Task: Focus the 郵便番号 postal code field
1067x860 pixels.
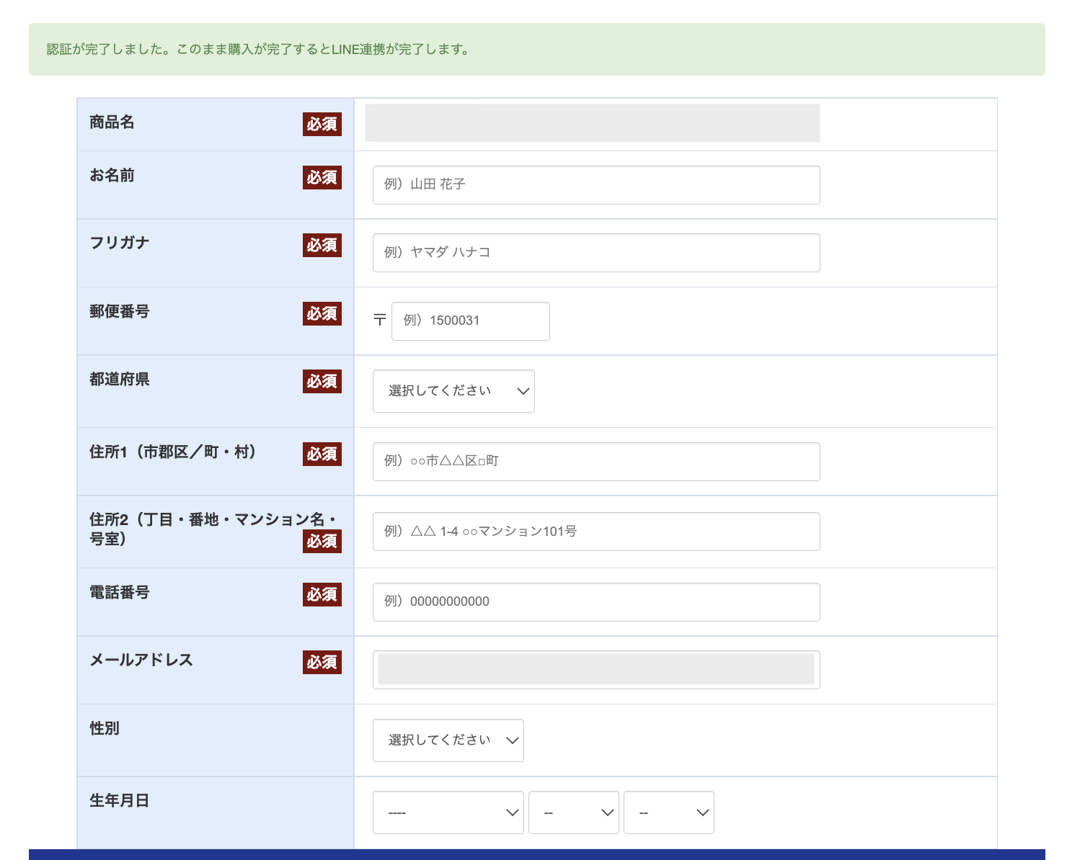Action: coord(469,321)
